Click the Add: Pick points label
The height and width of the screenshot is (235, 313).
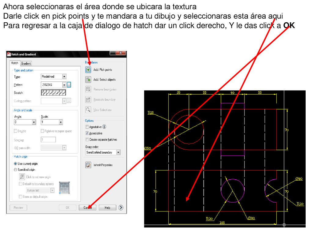coord(103,70)
